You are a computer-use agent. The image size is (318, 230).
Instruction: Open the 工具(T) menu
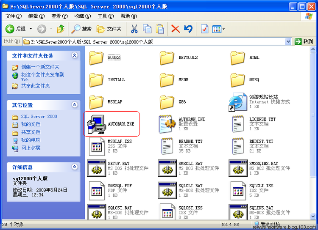click(x=106, y=16)
